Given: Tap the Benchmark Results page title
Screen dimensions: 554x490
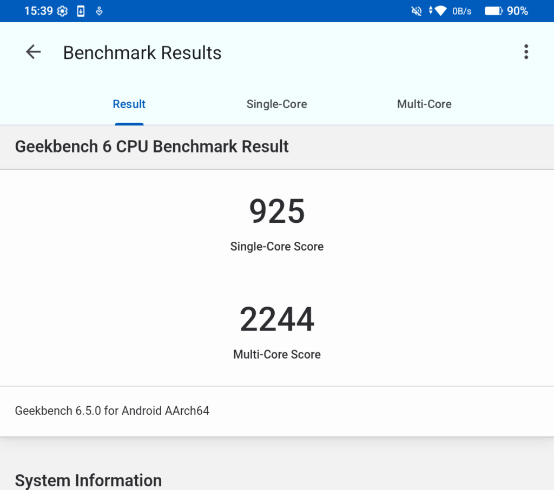Looking at the screenshot, I should pyautogui.click(x=142, y=53).
